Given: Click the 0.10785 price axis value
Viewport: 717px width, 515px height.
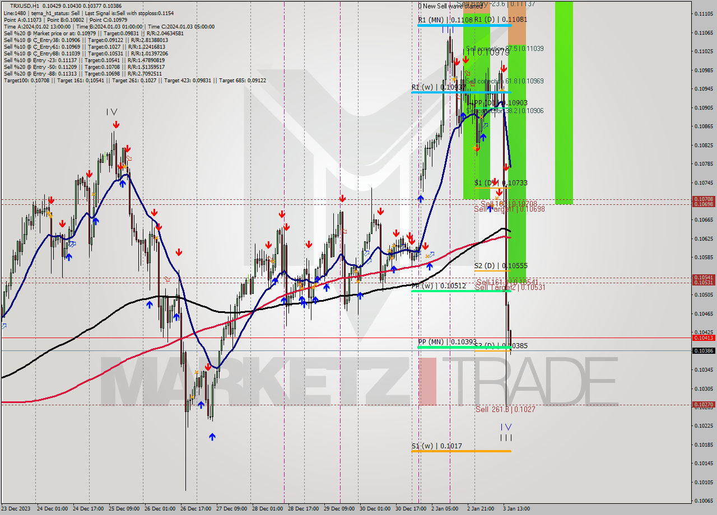Looking at the screenshot, I should (x=704, y=163).
